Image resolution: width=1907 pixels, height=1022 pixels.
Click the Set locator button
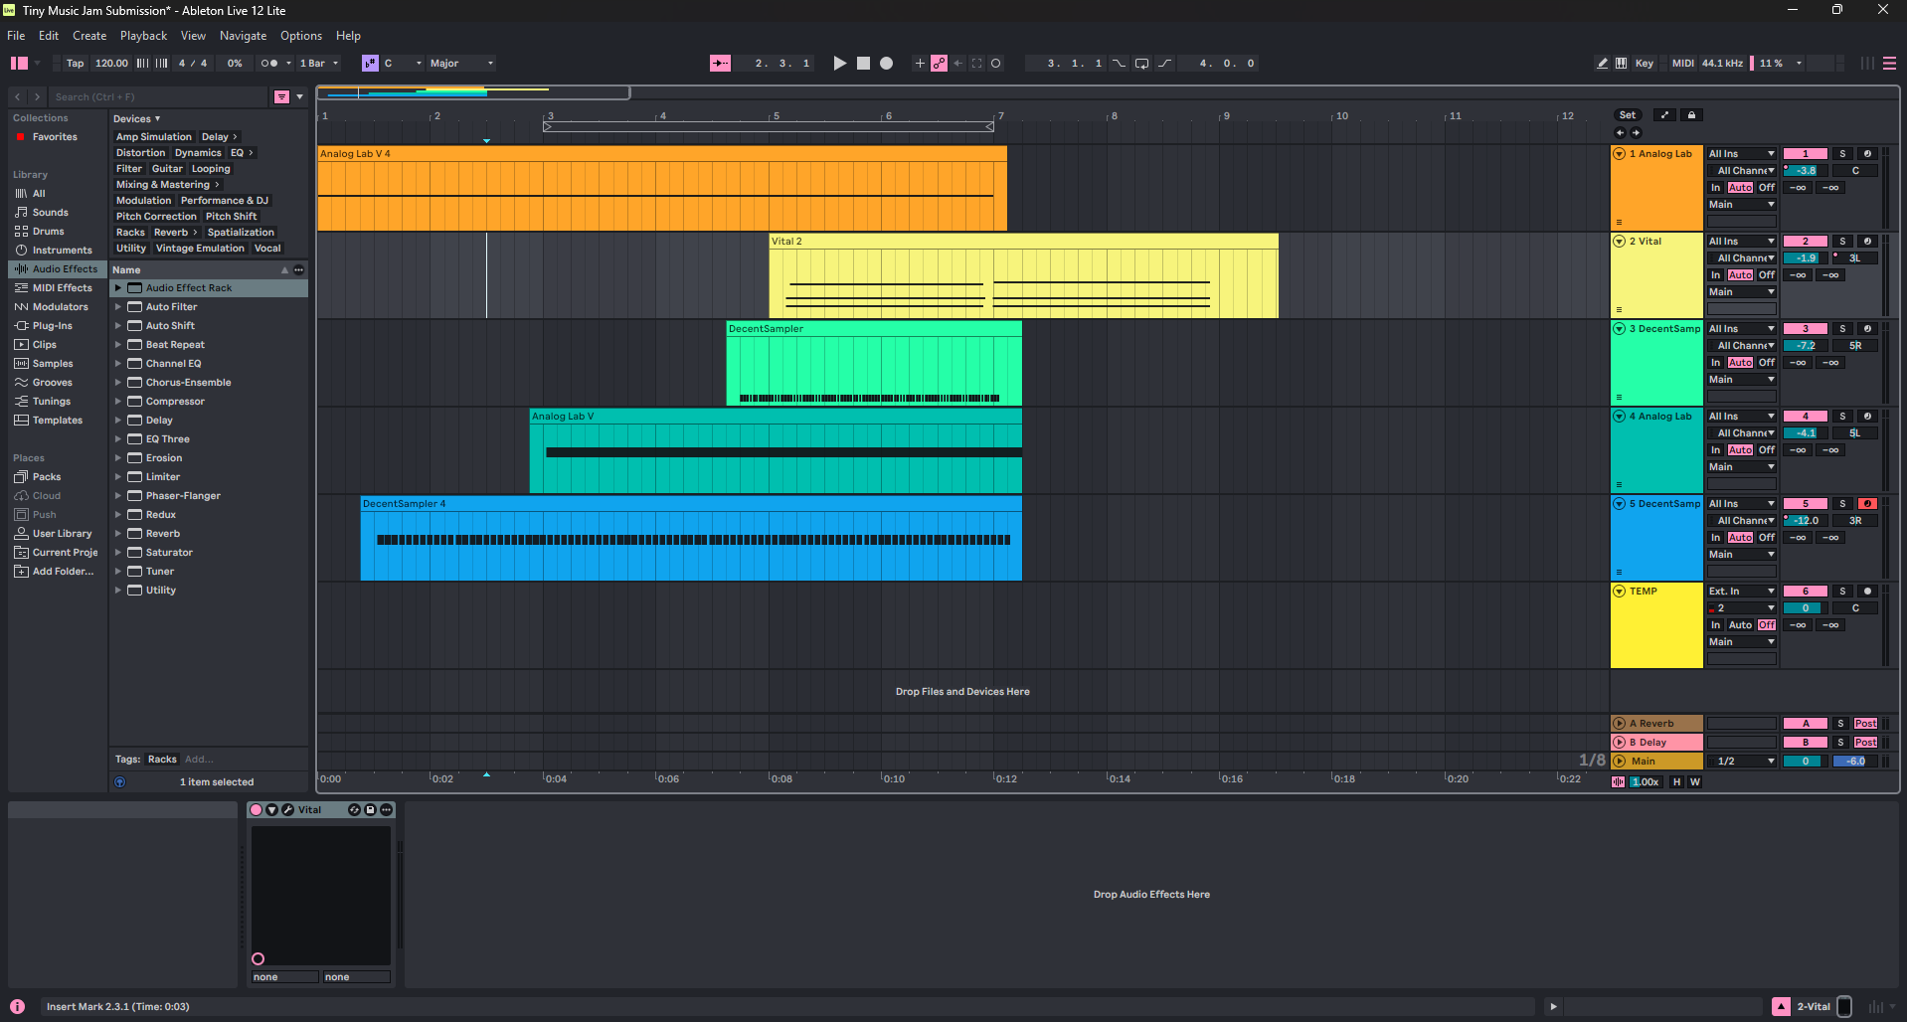1628,115
